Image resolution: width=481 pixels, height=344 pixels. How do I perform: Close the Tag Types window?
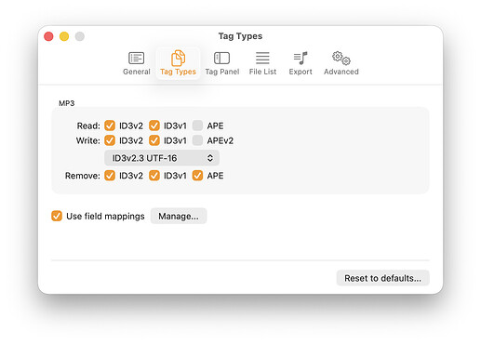pyautogui.click(x=48, y=36)
